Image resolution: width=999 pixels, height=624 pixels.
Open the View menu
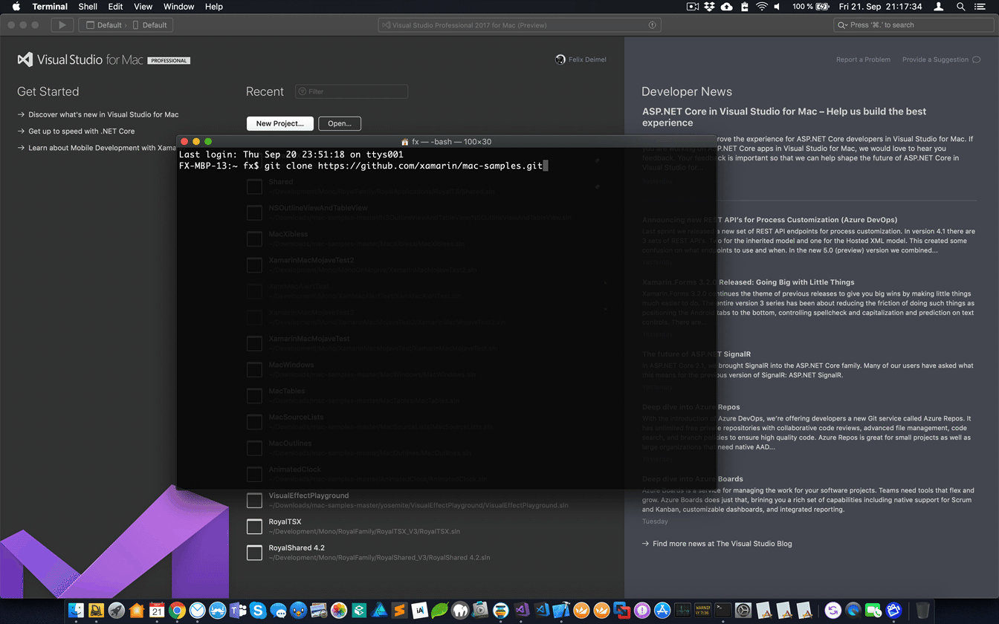pyautogui.click(x=143, y=7)
